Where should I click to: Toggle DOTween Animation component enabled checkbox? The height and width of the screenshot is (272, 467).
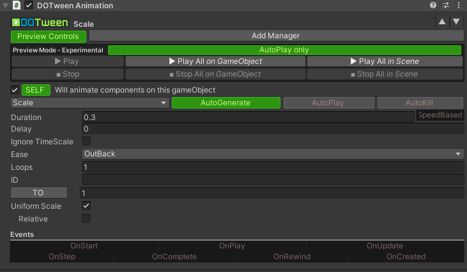click(29, 5)
